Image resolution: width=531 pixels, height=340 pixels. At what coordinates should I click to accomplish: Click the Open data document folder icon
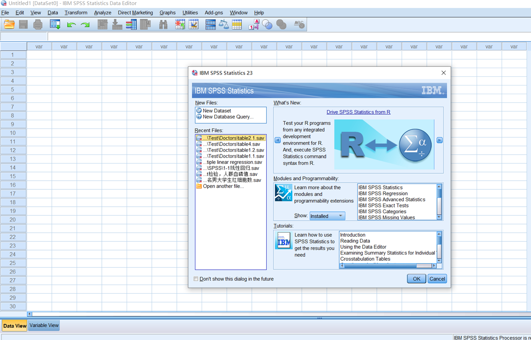[x=9, y=25]
